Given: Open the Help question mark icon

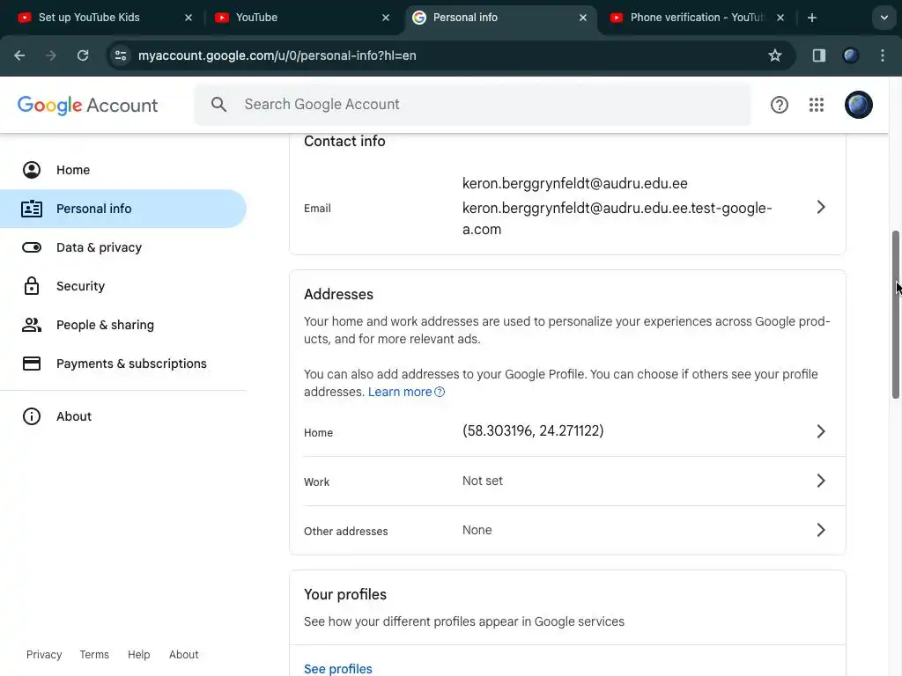Looking at the screenshot, I should (x=780, y=105).
